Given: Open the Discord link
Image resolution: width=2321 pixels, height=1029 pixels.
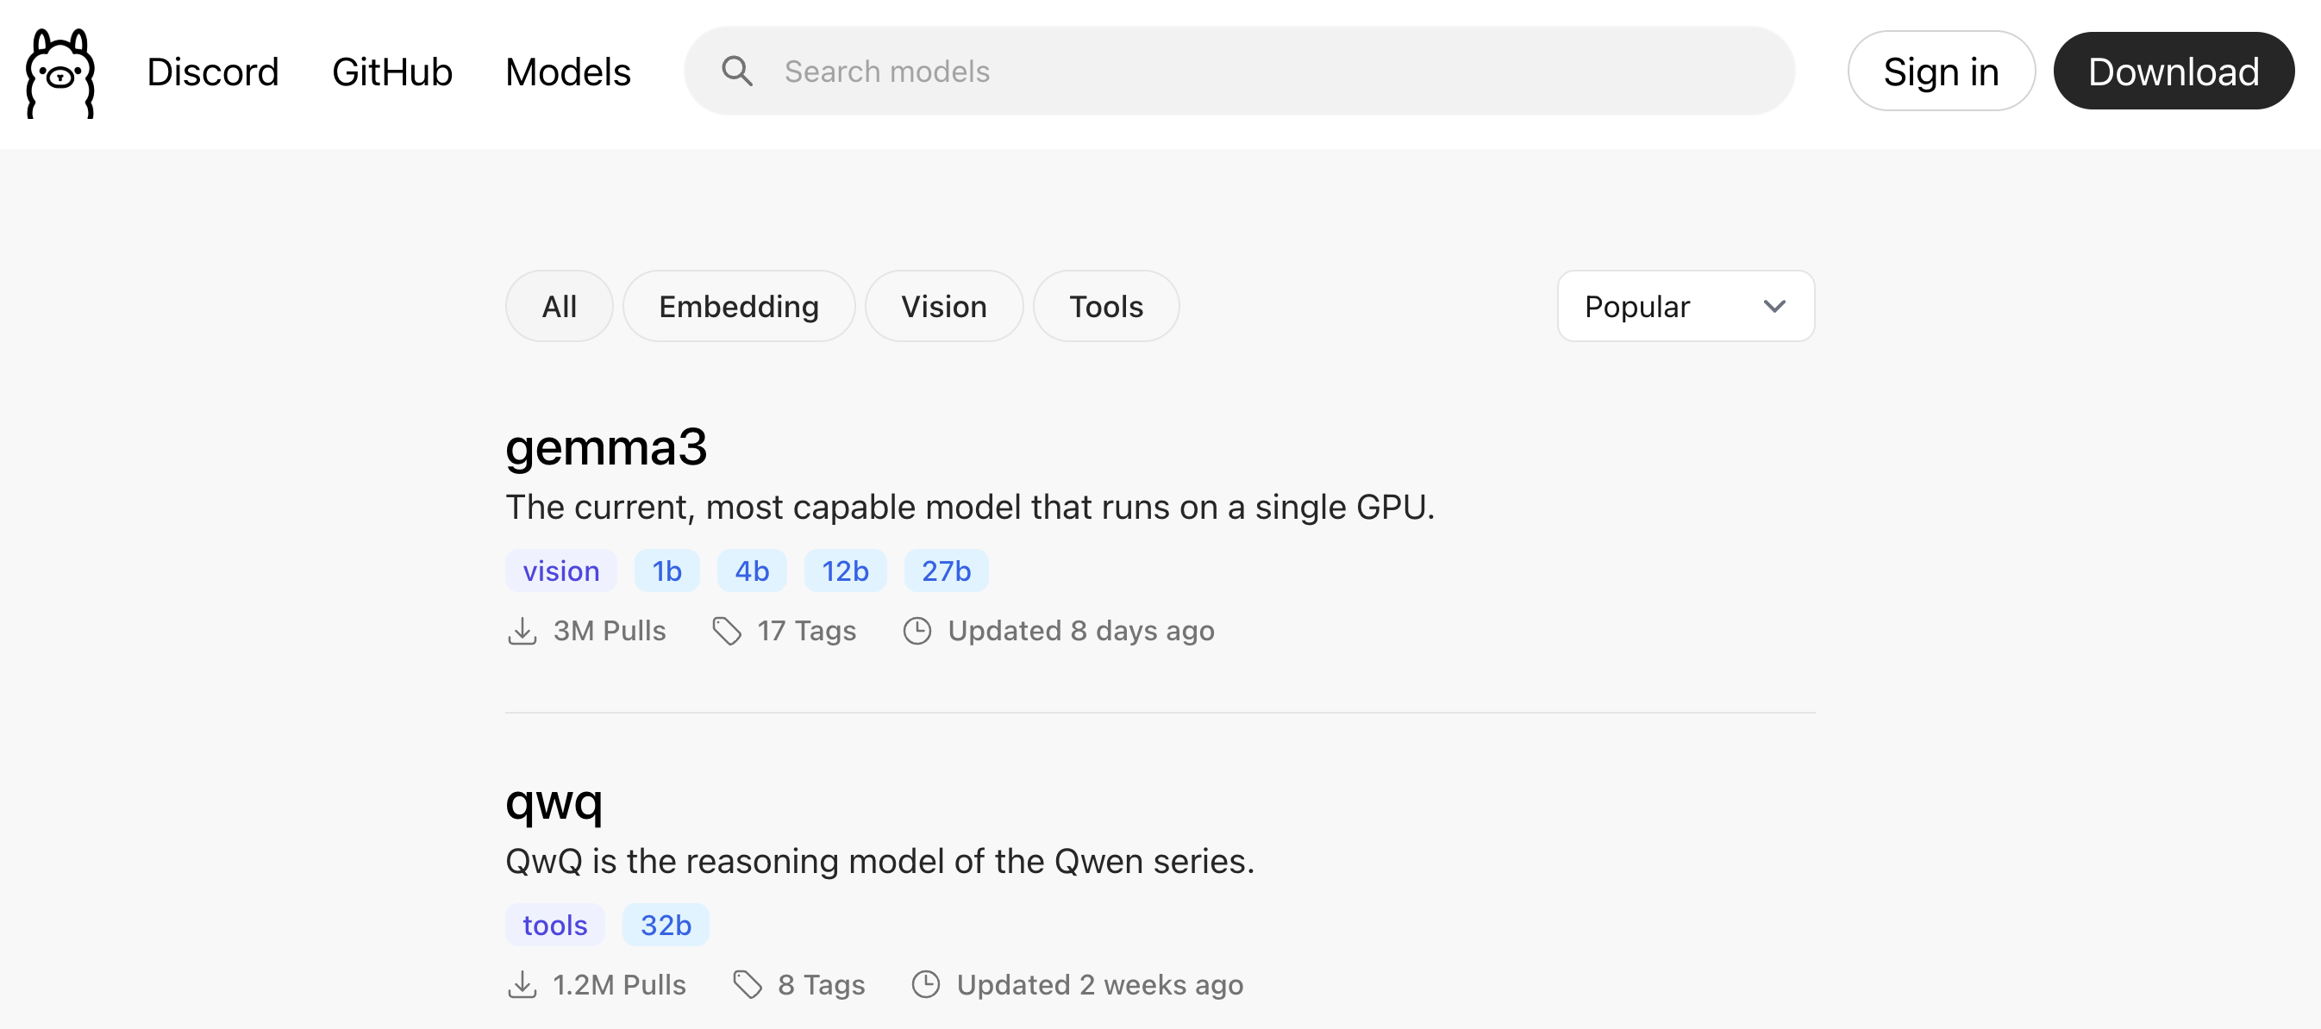Looking at the screenshot, I should point(213,72).
